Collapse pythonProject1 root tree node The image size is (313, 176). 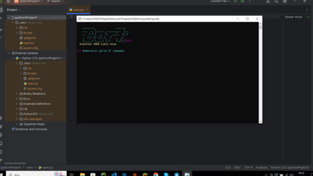(8, 18)
